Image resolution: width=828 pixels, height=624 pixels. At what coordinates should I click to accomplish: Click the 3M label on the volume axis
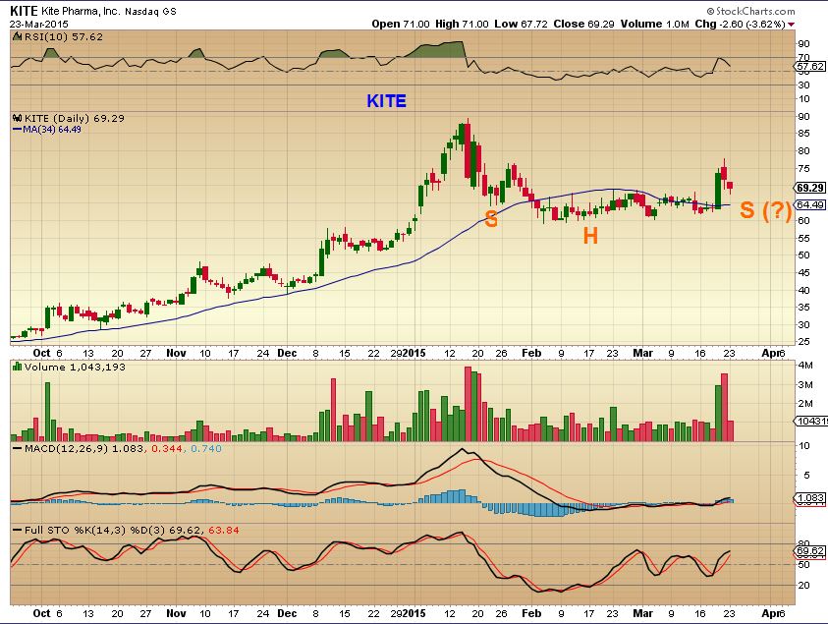(x=805, y=384)
